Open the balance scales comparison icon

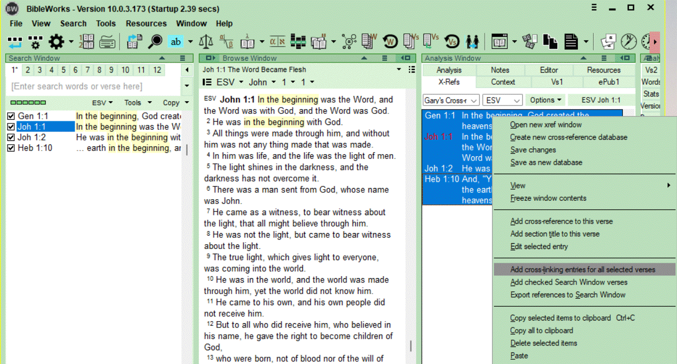[x=206, y=41]
